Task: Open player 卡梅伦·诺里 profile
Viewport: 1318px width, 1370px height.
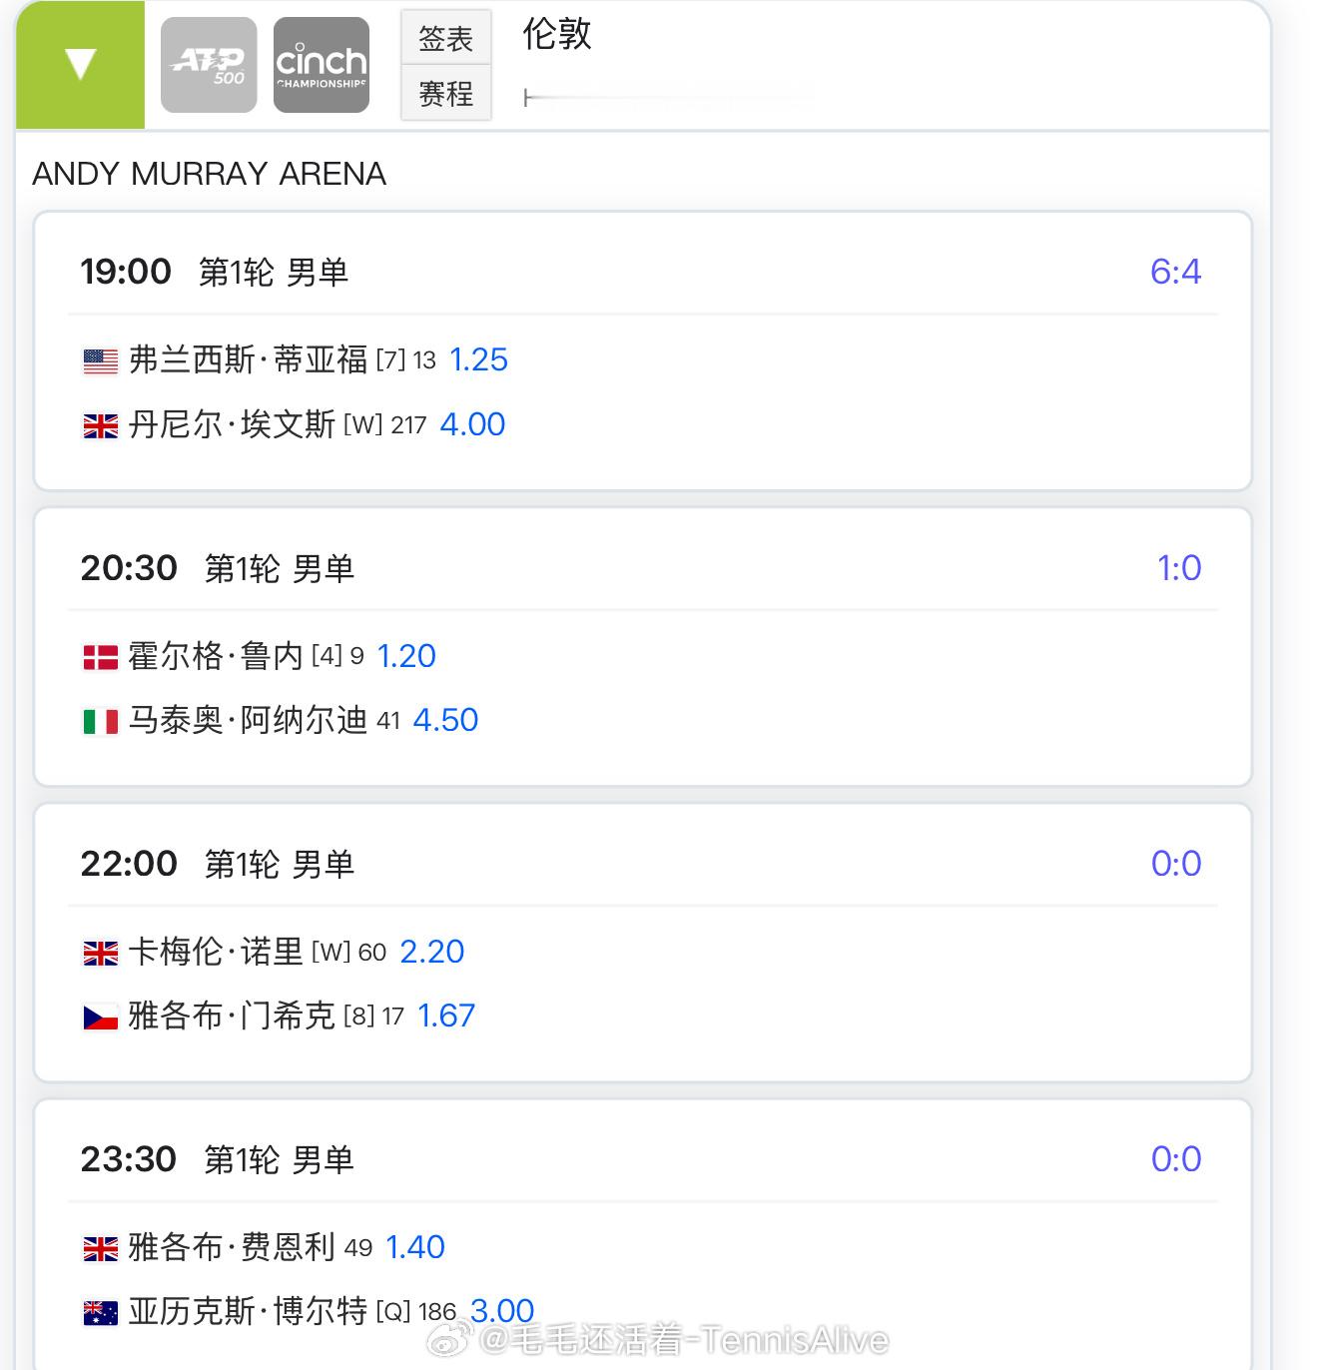Action: tap(216, 951)
